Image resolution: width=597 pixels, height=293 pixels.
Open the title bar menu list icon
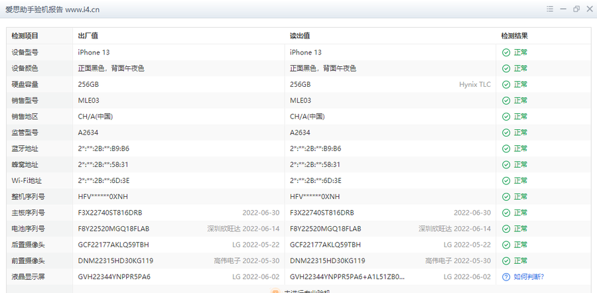click(x=550, y=9)
